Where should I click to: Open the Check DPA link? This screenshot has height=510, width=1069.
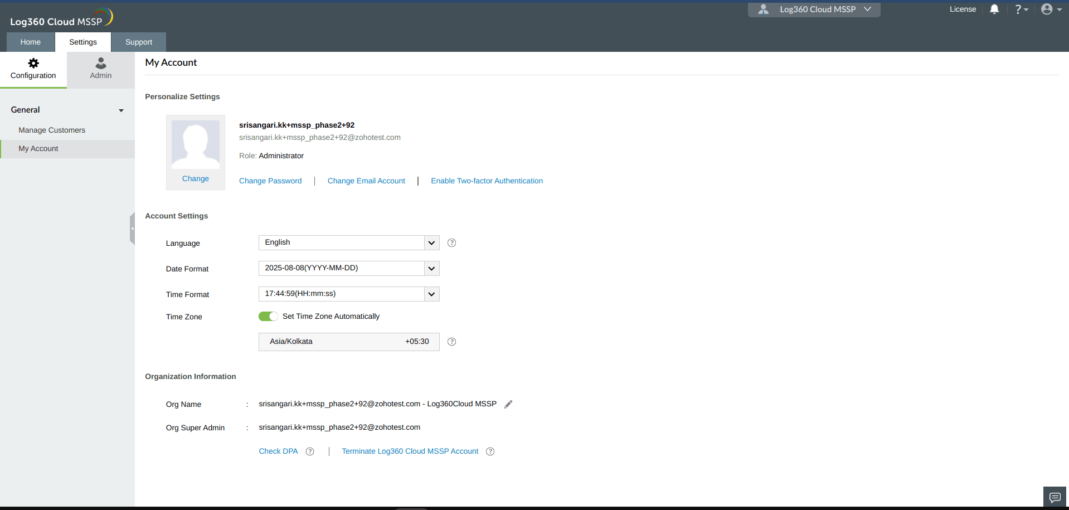point(278,451)
